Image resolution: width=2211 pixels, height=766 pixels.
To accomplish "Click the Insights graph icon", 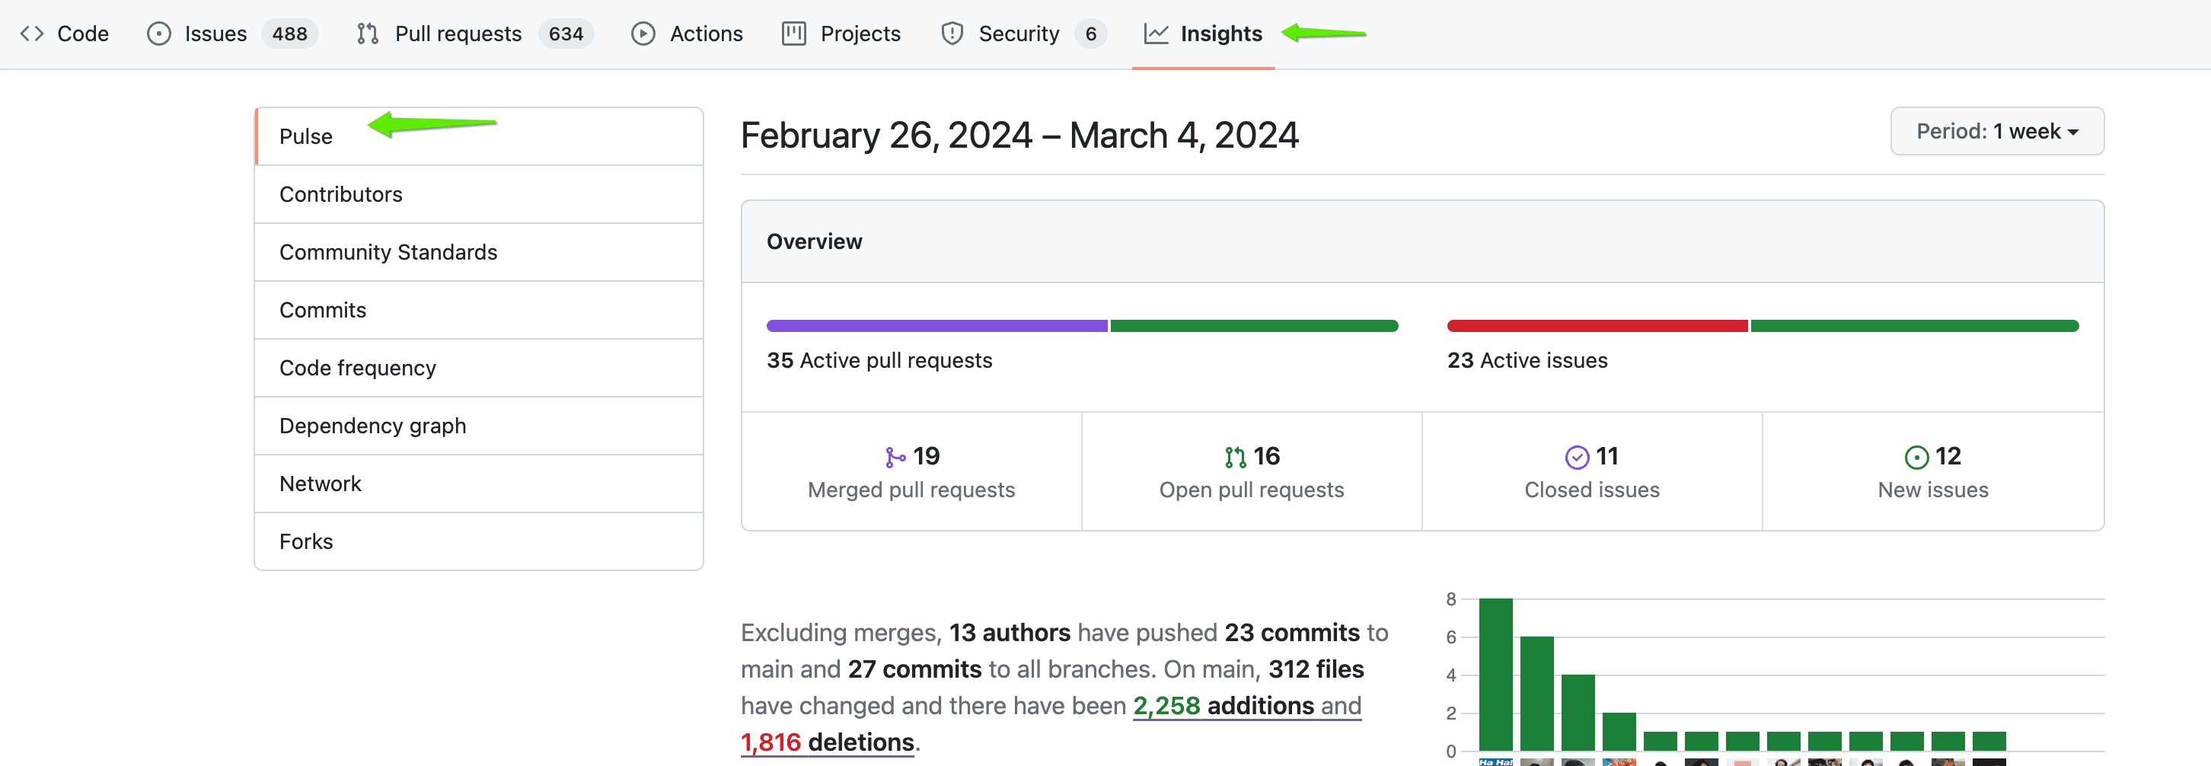I will [1155, 34].
